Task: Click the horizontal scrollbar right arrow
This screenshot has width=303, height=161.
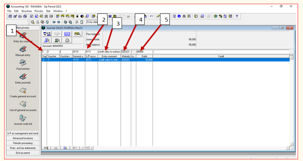Action: pyautogui.click(x=288, y=148)
